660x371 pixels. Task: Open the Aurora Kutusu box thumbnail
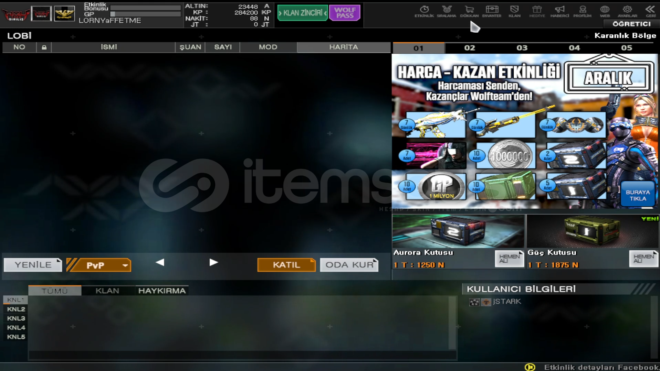coord(458,231)
